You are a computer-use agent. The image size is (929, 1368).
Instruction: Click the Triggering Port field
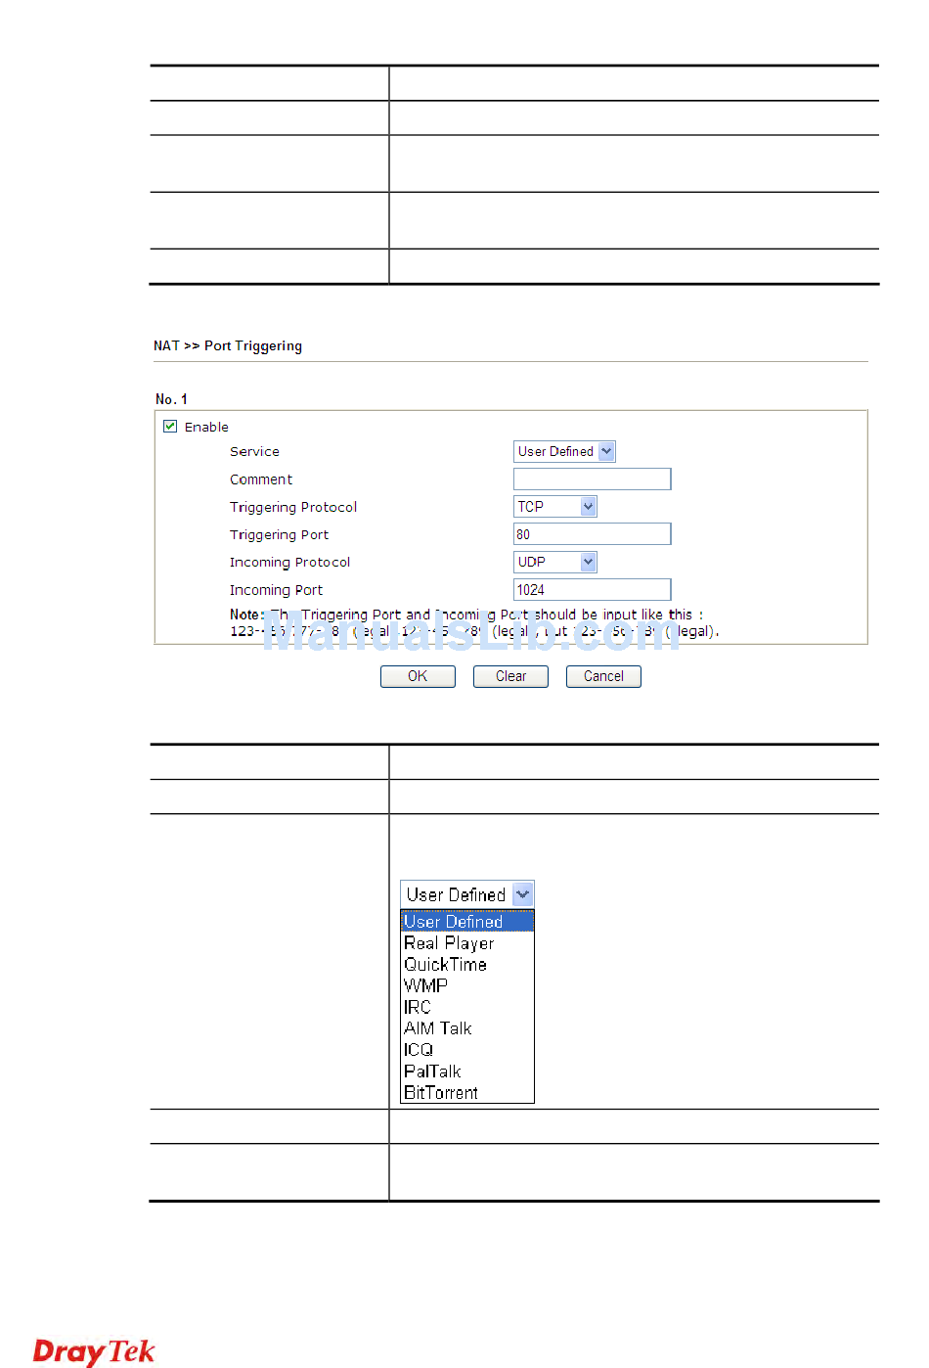click(x=592, y=534)
